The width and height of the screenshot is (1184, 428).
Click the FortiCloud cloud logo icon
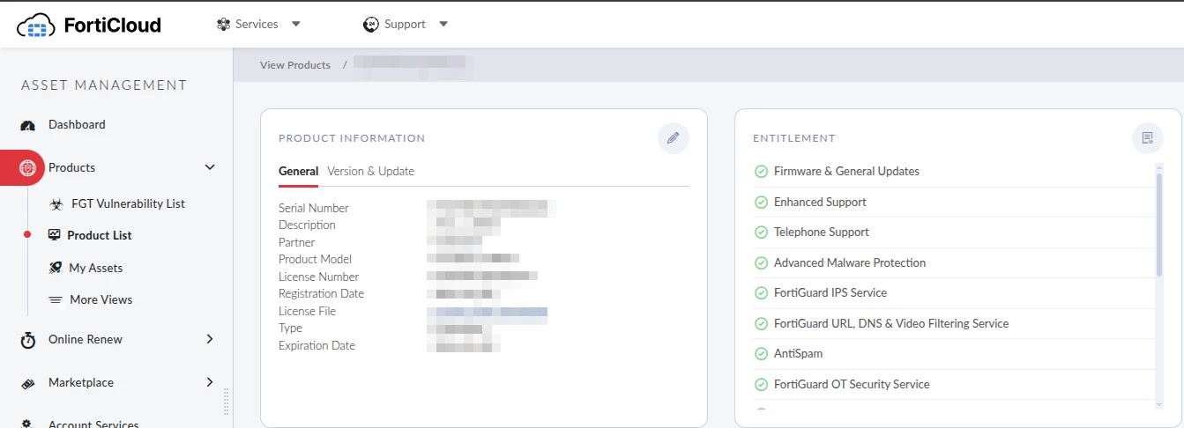tap(36, 25)
